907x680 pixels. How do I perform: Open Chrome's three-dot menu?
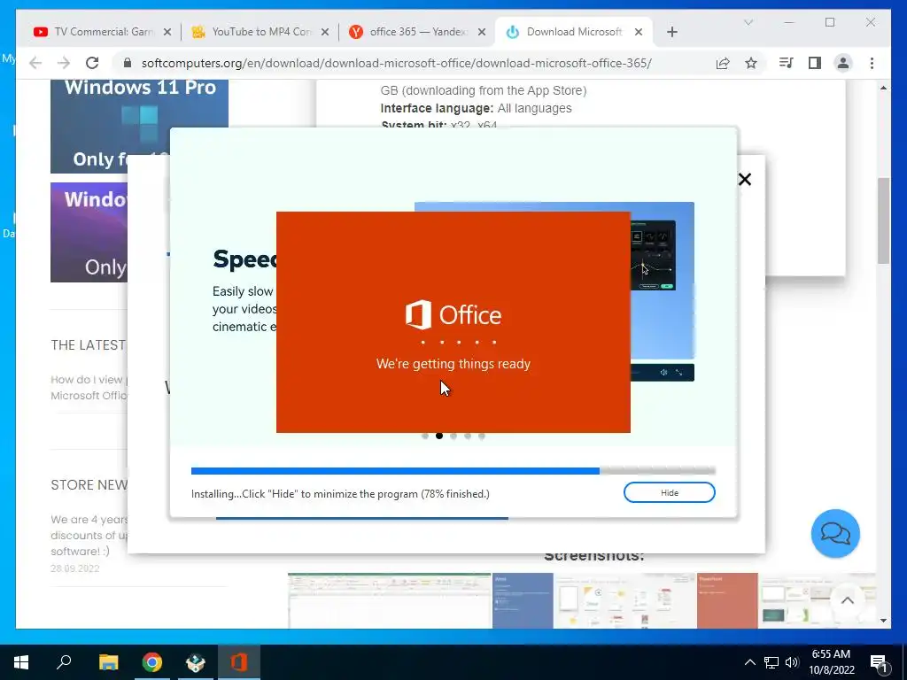[872, 63]
